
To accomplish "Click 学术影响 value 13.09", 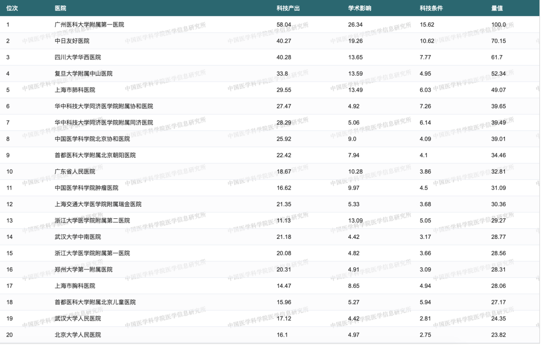I will coord(355,220).
